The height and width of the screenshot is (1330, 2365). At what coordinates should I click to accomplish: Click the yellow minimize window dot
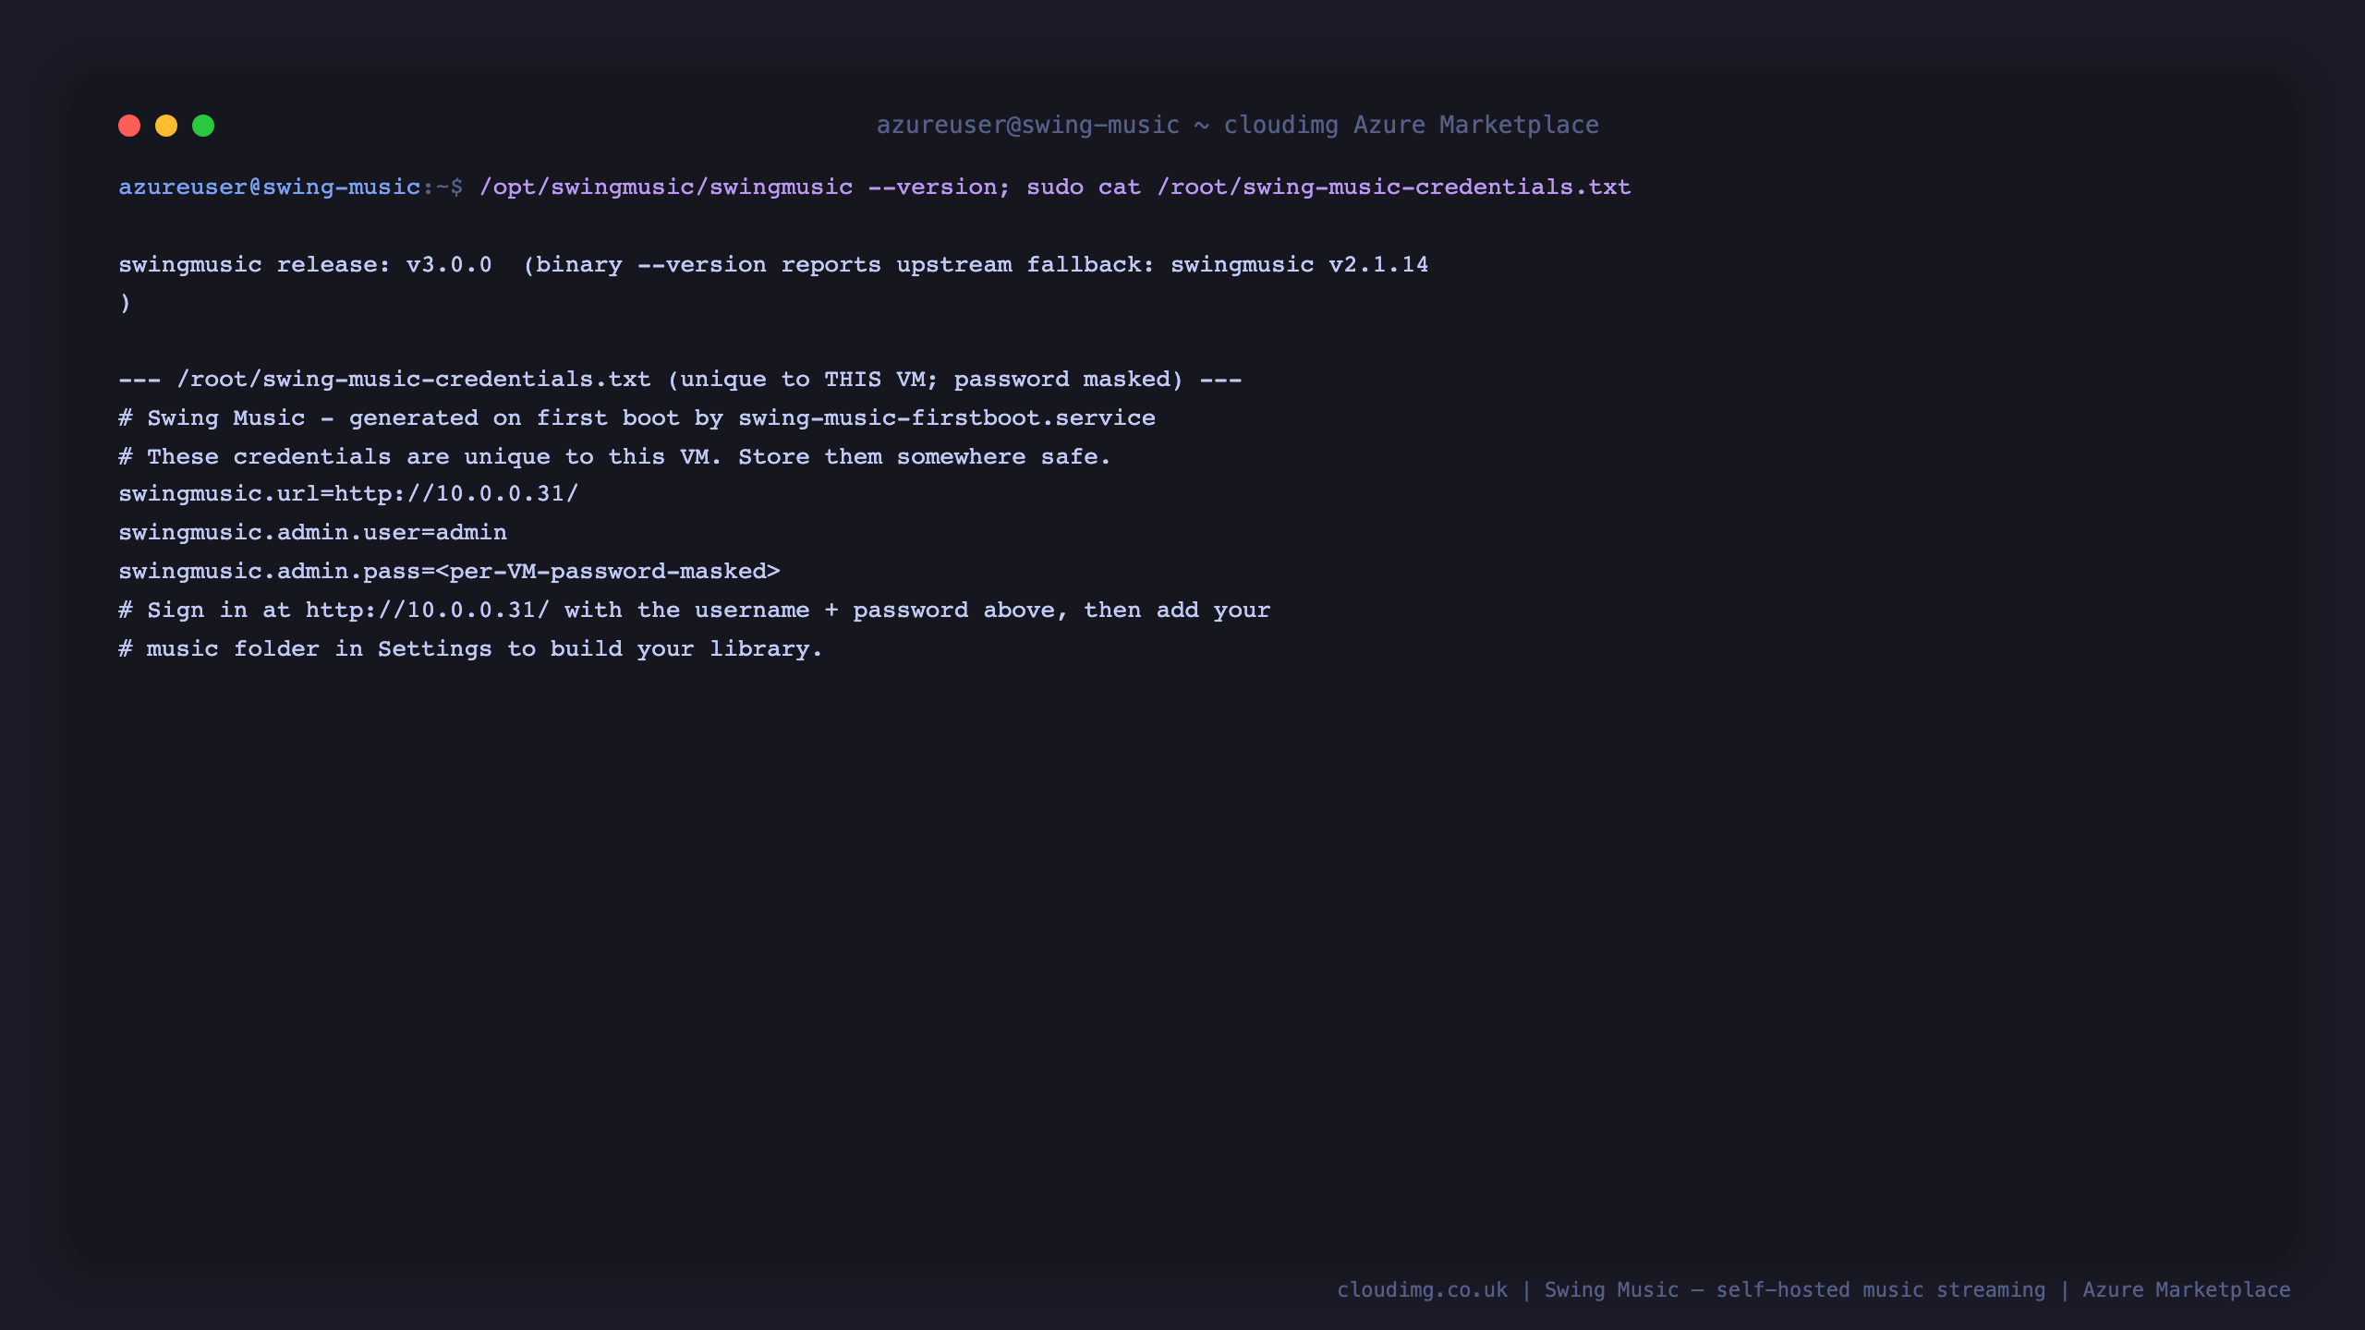pyautogui.click(x=166, y=126)
